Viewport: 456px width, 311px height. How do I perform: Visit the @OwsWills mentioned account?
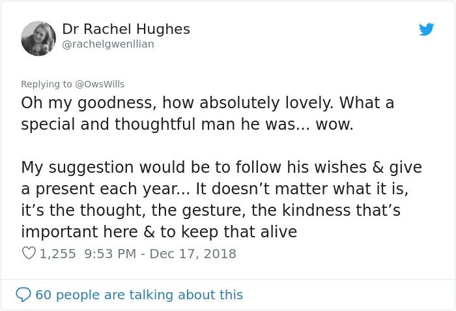[100, 84]
